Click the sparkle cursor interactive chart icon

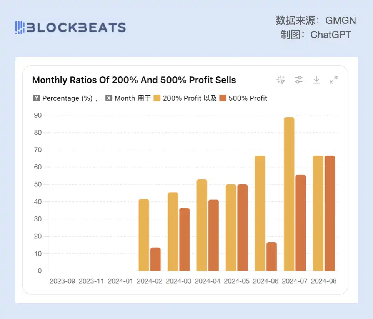(281, 80)
